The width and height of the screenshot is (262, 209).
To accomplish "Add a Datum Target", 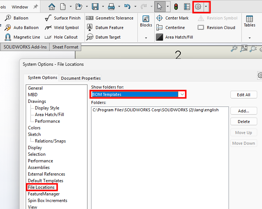I will (104, 37).
